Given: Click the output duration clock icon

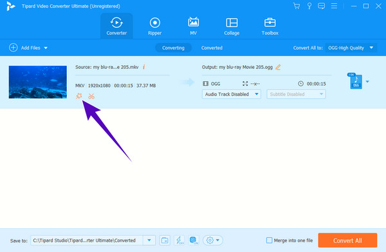Looking at the screenshot, I should pos(300,84).
